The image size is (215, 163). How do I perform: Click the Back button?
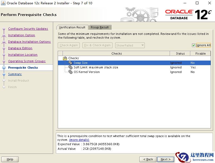pos(148,159)
